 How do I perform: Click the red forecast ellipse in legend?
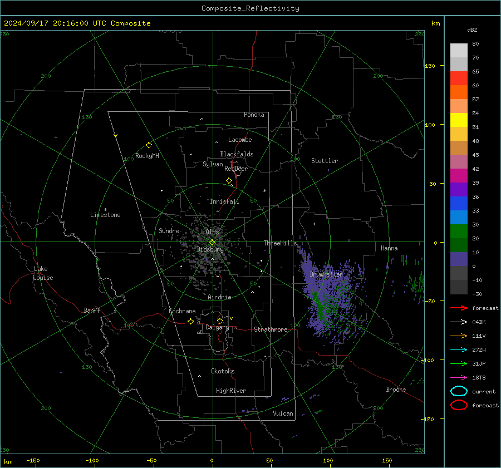459,405
